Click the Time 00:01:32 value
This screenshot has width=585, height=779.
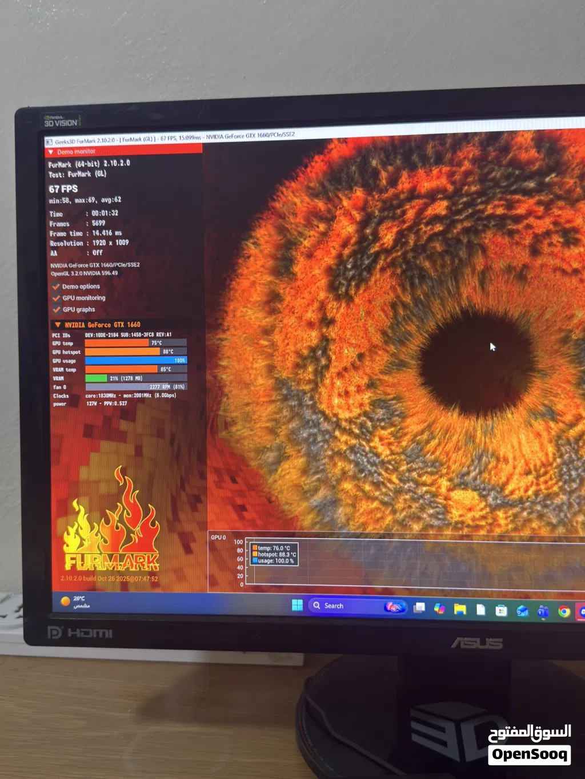click(105, 213)
